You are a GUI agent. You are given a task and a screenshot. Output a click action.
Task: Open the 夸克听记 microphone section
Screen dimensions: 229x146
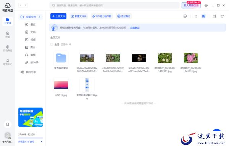8,62
